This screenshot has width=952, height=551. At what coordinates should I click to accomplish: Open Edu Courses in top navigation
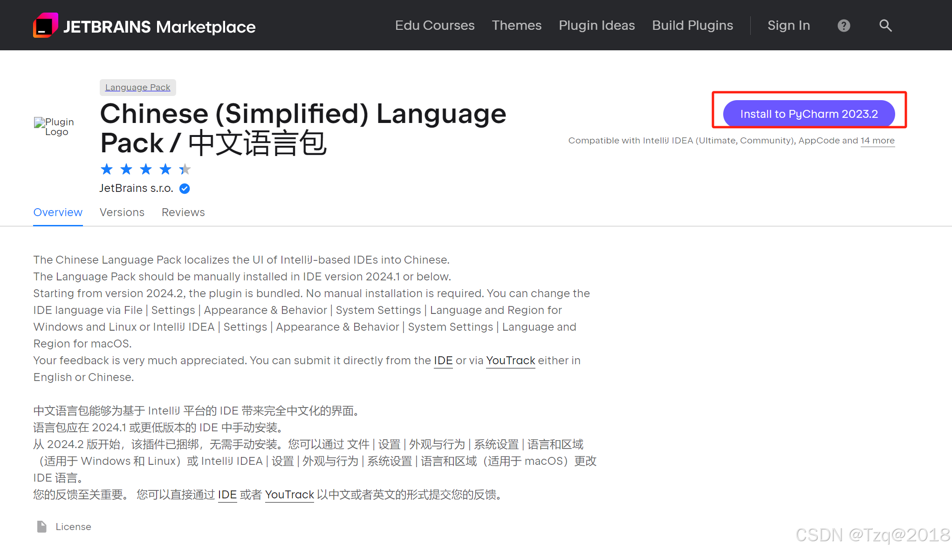[435, 25]
